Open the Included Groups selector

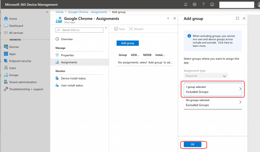(213, 89)
